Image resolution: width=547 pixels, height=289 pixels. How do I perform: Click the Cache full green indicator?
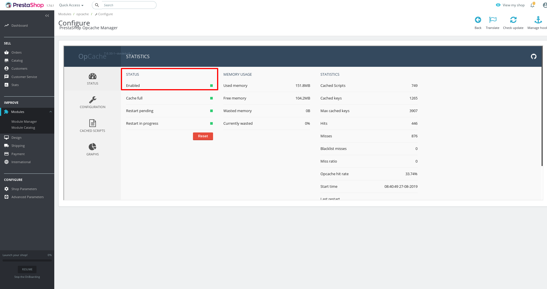point(211,98)
